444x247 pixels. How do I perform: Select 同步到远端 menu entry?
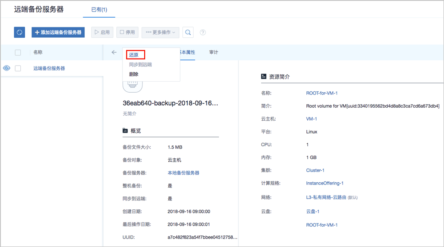click(140, 64)
